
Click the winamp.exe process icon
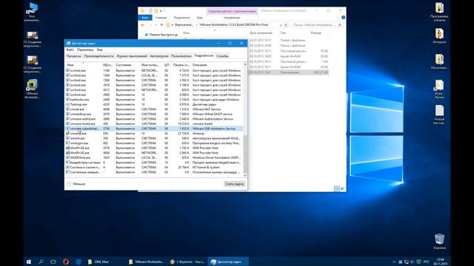pyautogui.click(x=67, y=133)
